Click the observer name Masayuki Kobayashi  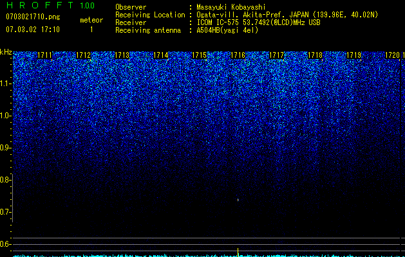(x=231, y=7)
